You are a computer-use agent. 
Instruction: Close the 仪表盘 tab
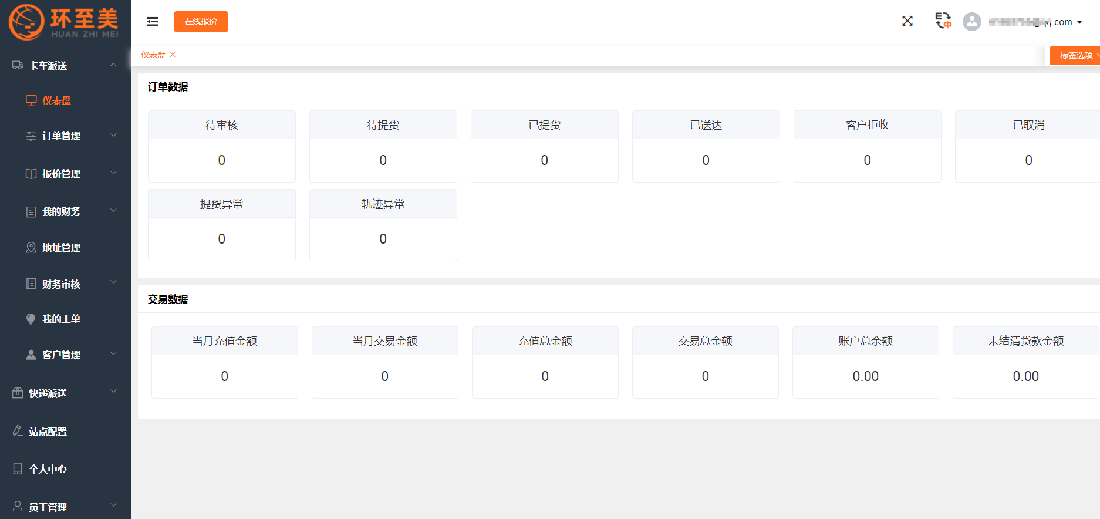coord(173,55)
